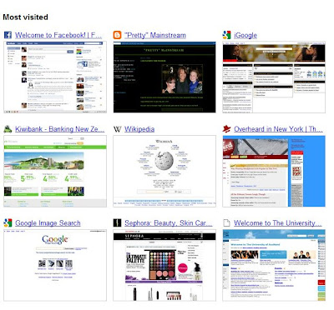The height and width of the screenshot is (310, 334).
Task: Select the Facebook page thumbnail
Action: [x=55, y=77]
